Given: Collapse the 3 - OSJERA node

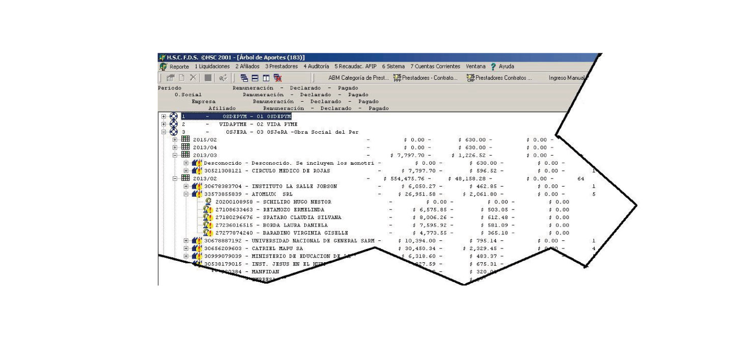Looking at the screenshot, I should (x=164, y=132).
